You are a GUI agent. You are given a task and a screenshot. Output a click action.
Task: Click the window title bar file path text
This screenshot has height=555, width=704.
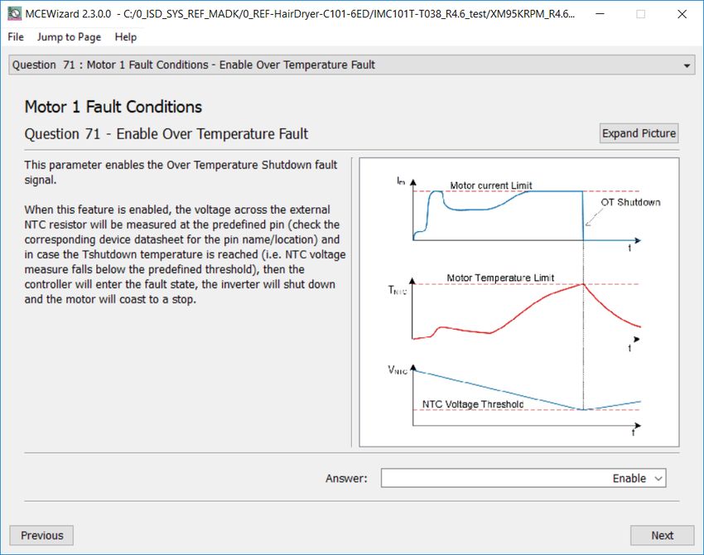[x=349, y=14]
